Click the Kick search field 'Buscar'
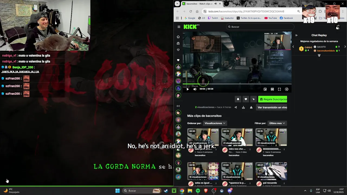Image resolution: width=347 pixels, height=195 pixels. pos(260,27)
